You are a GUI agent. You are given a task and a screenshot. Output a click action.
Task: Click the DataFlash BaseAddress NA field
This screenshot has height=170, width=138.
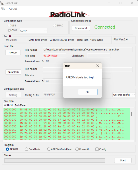tap(54, 81)
